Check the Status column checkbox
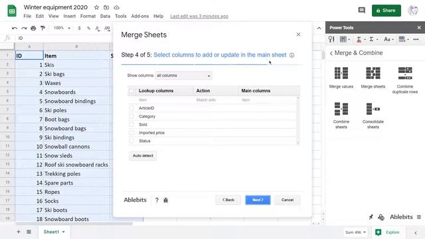The height and width of the screenshot is (239, 425). (x=131, y=141)
